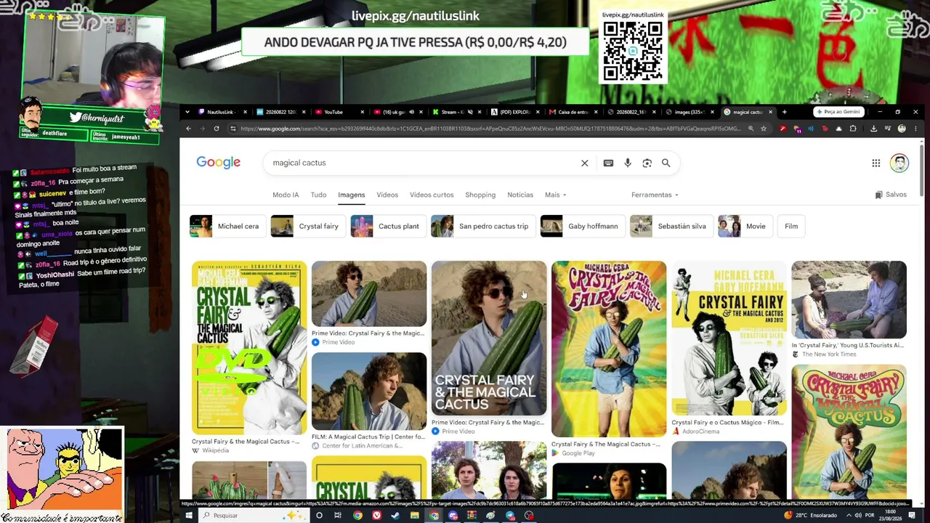Open the AdoroCinema Cactus Mágico poster
The image size is (930, 523).
click(x=729, y=338)
